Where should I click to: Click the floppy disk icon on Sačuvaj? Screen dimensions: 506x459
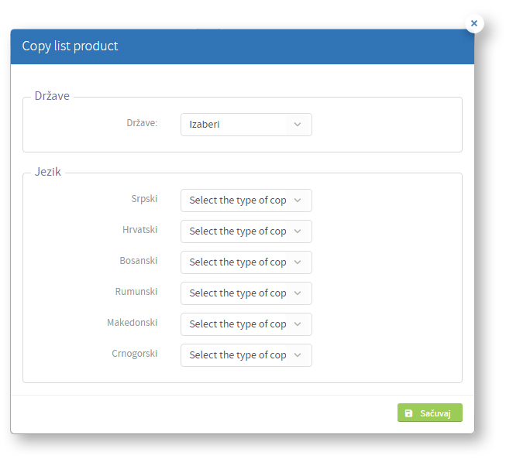[408, 413]
